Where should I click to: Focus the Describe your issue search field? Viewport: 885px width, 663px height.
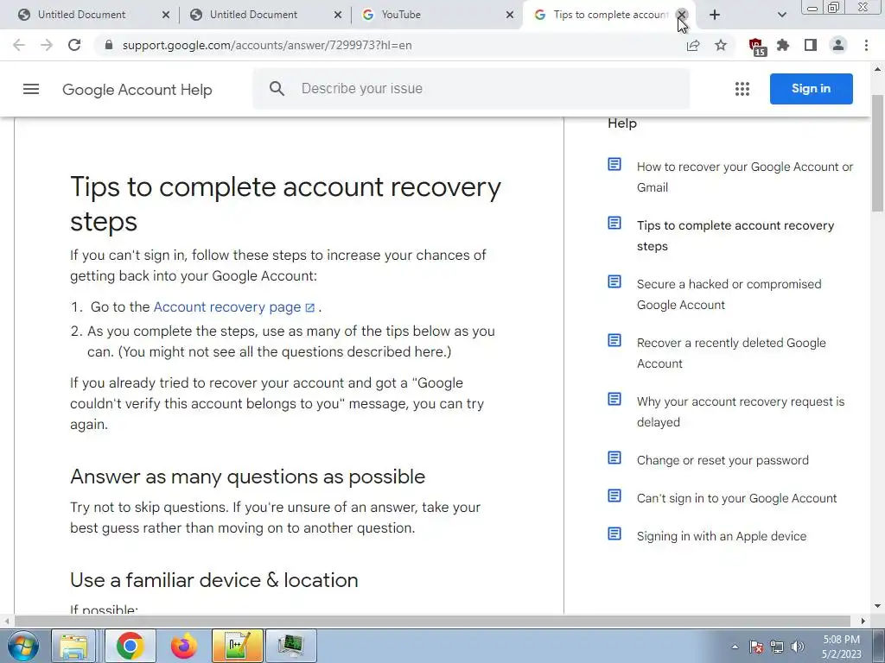pyautogui.click(x=471, y=89)
